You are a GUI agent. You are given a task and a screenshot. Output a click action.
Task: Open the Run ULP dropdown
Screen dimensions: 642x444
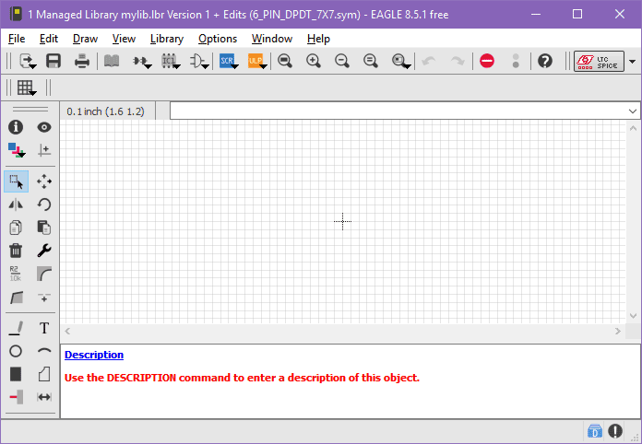(257, 61)
